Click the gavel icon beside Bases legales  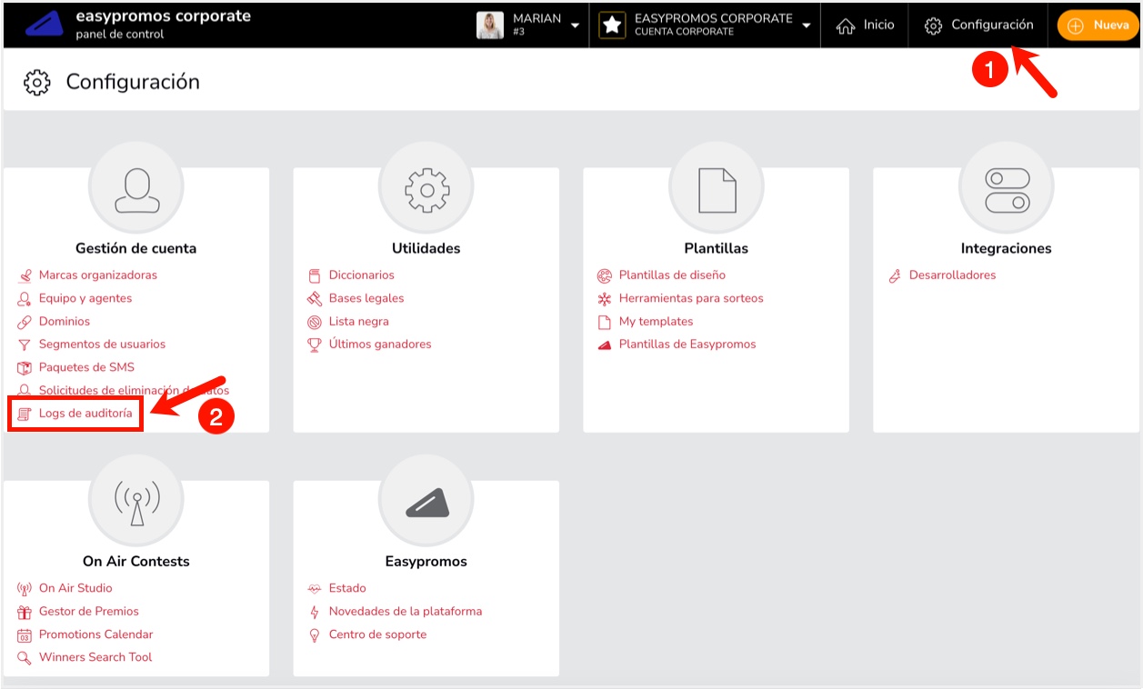coord(315,298)
